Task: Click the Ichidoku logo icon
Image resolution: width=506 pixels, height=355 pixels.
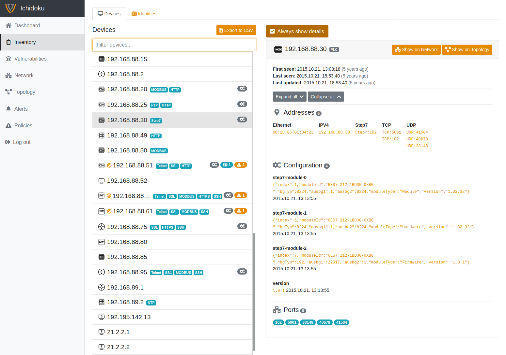Action: click(10, 8)
